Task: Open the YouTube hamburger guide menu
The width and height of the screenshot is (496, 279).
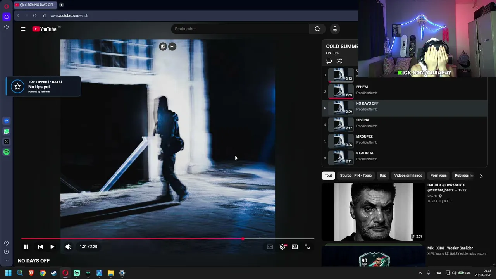Action: (x=23, y=29)
